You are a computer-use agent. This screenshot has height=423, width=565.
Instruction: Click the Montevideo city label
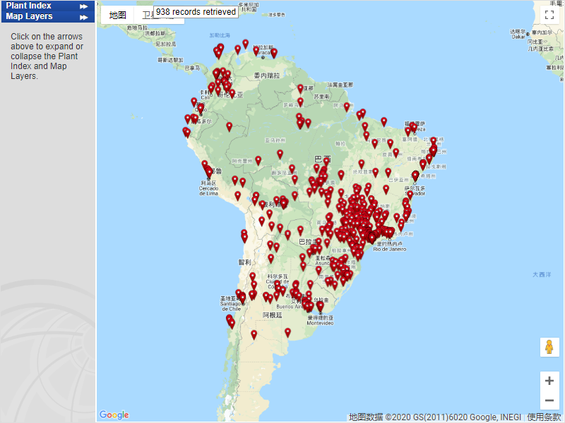320,321
